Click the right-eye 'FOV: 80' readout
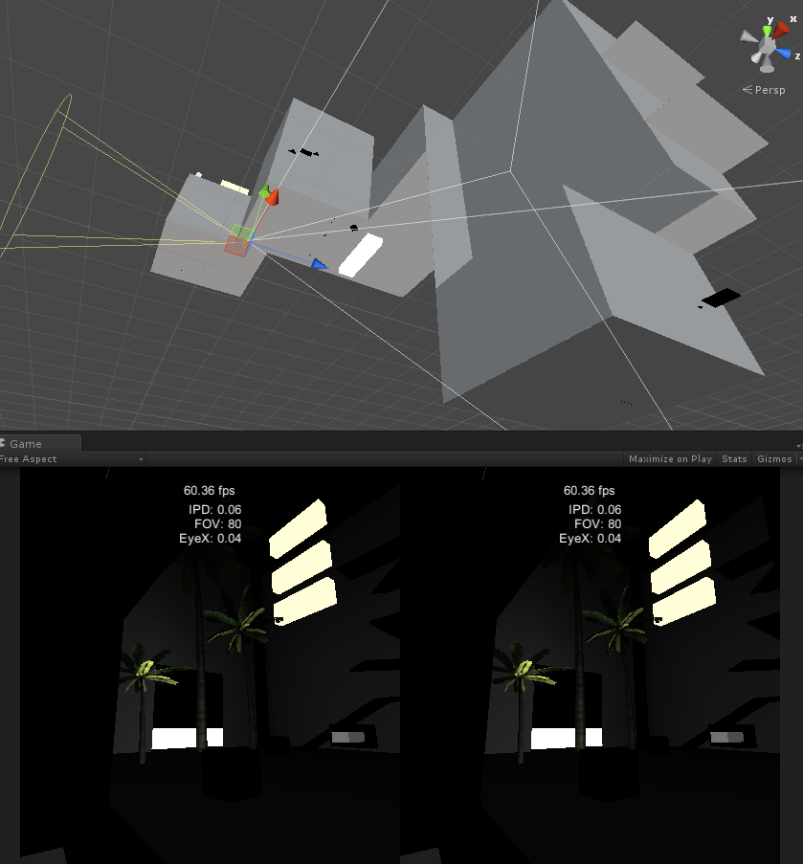 point(597,524)
